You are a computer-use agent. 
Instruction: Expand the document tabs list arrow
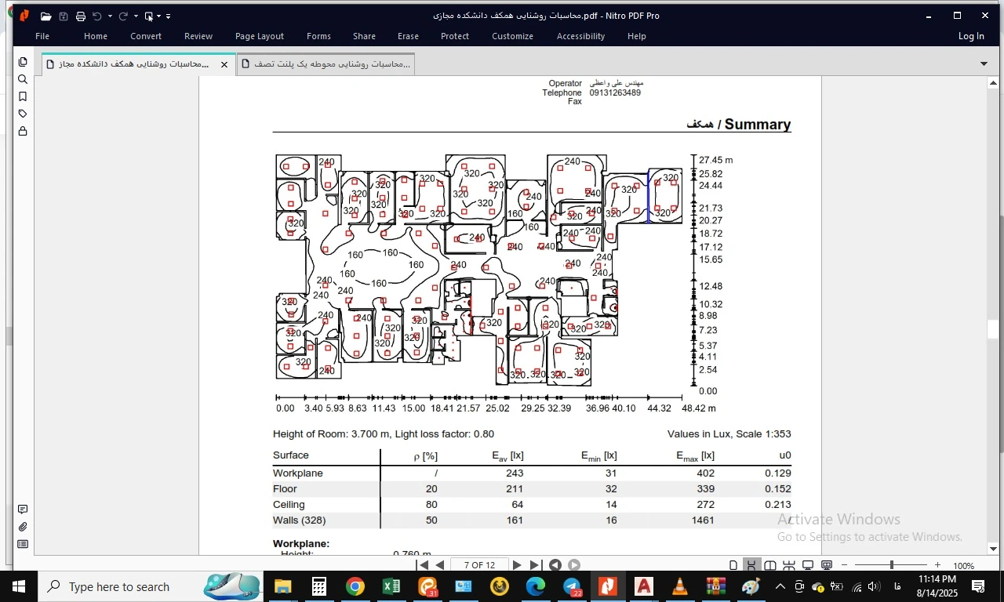(x=984, y=64)
